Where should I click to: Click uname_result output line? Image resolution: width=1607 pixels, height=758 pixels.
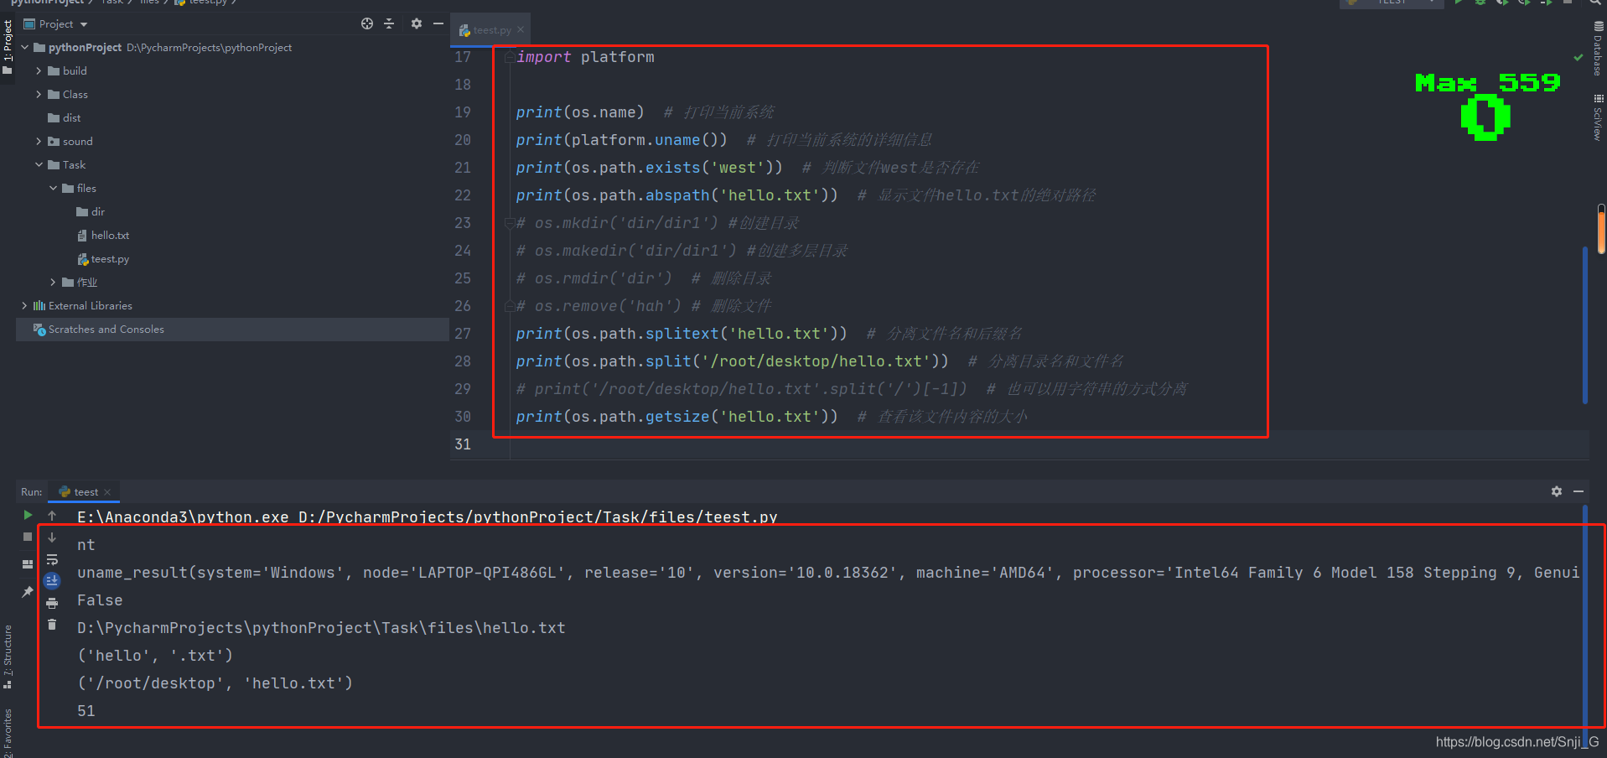coord(828,573)
